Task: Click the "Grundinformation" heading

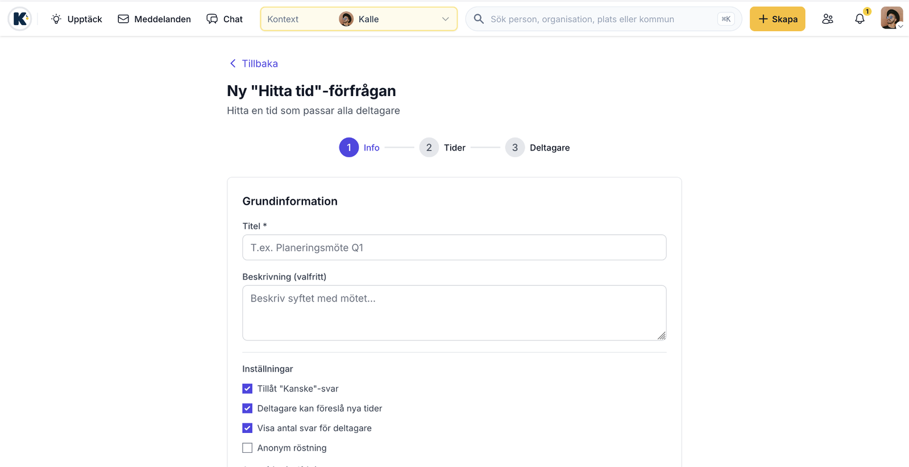Action: (290, 201)
